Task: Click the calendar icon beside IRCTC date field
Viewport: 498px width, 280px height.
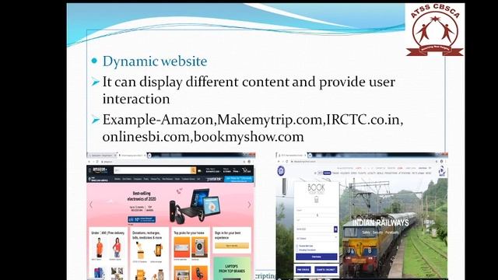Action: click(335, 229)
